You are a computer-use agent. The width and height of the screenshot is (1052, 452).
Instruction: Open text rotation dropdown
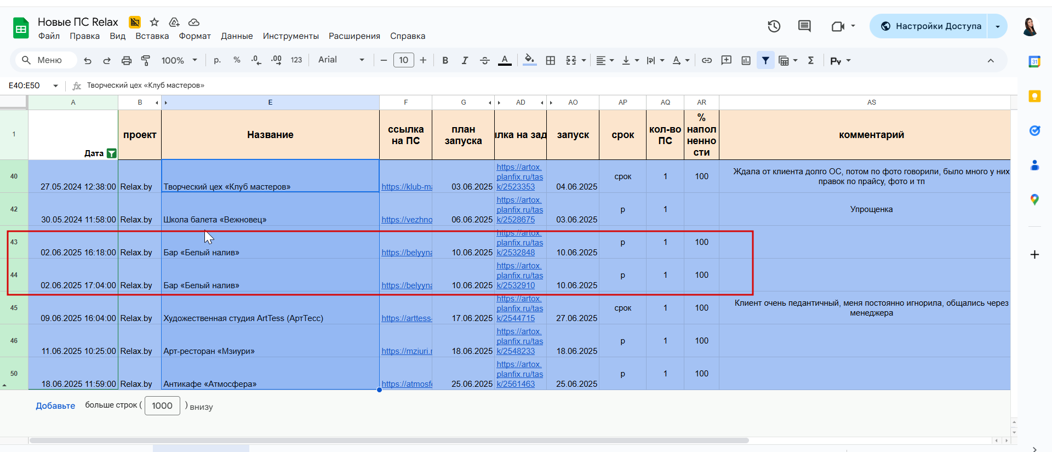pyautogui.click(x=681, y=60)
